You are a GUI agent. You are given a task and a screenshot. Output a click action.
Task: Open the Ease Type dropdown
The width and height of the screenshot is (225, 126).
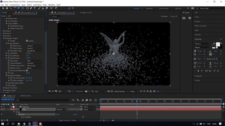(35, 61)
